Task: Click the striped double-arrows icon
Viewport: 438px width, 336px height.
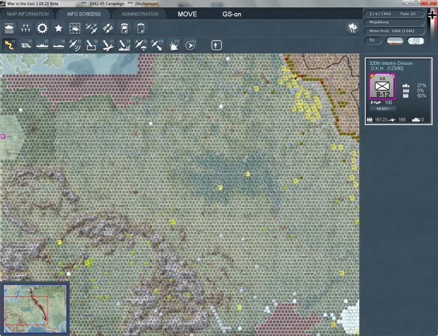Action: (108, 28)
